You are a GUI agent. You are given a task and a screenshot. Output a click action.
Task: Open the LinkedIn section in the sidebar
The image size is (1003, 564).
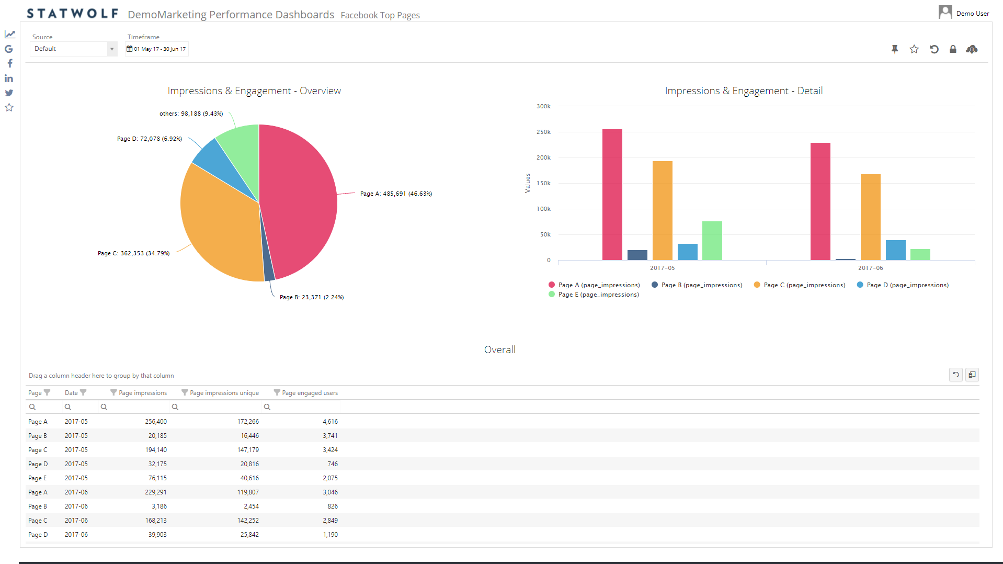click(9, 78)
